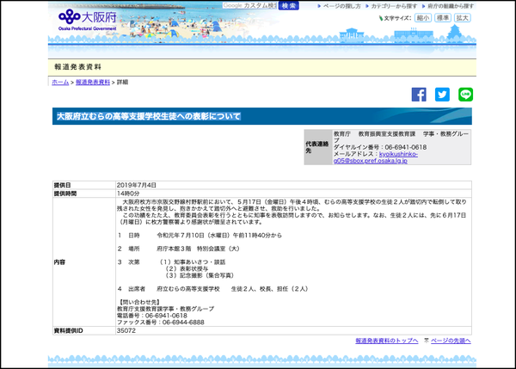This screenshot has height=369, width=516.
Task: Open 府庁の組織から探す in the header
Action: click(450, 5)
